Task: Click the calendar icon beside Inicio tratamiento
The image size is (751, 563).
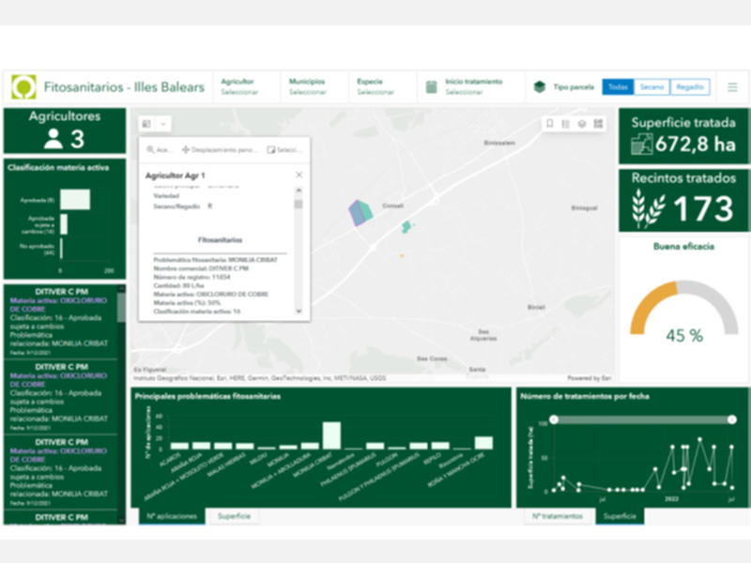Action: 432,87
